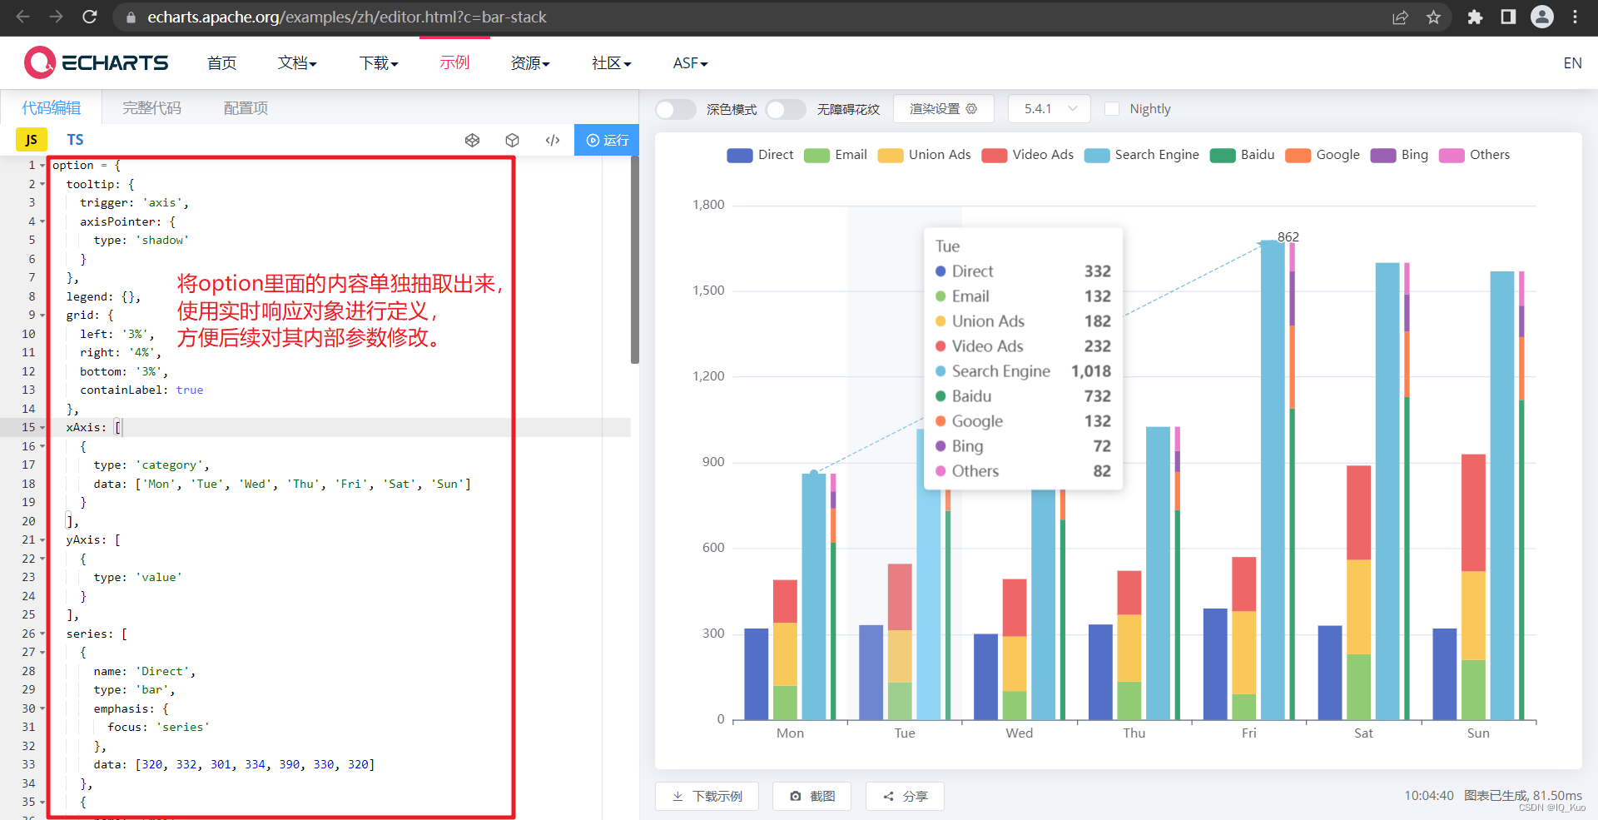The image size is (1598, 820).
Task: Click the code editor vertical scrollbar
Action: tap(635, 260)
